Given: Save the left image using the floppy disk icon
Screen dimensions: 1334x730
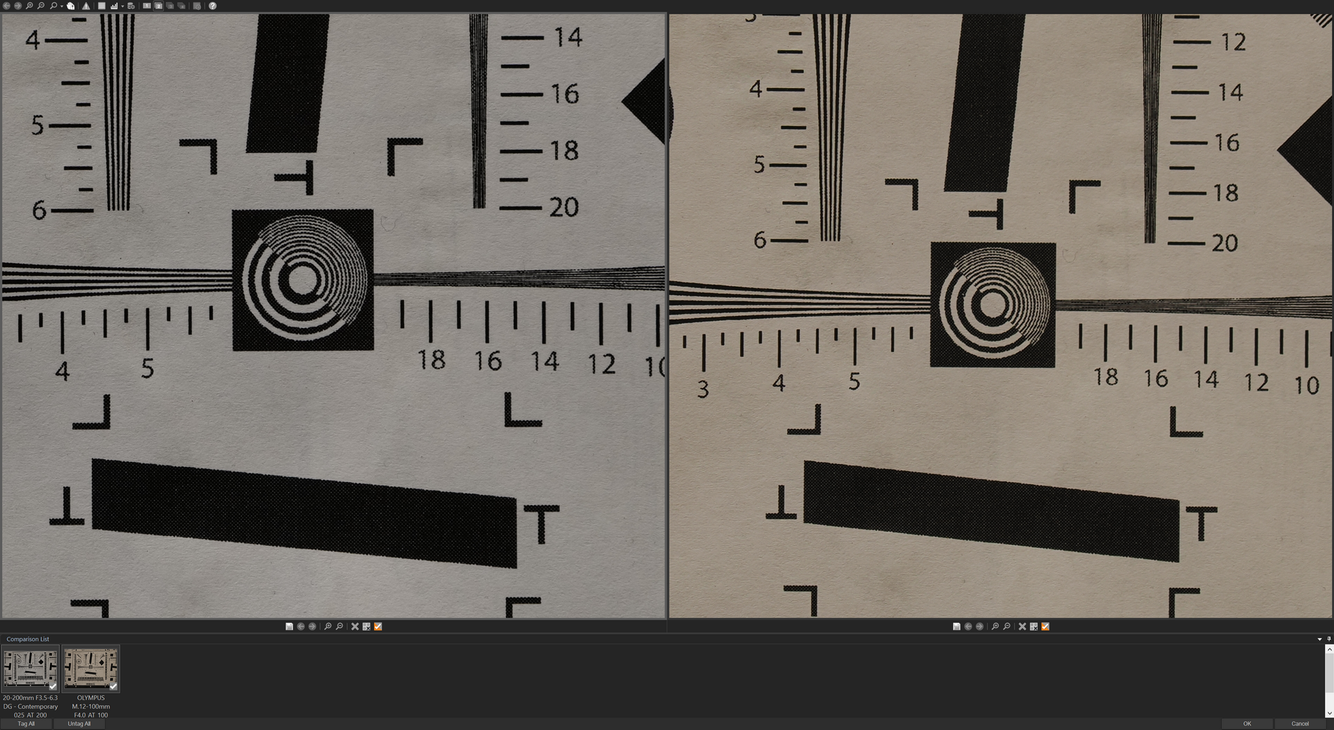Looking at the screenshot, I should [x=289, y=626].
